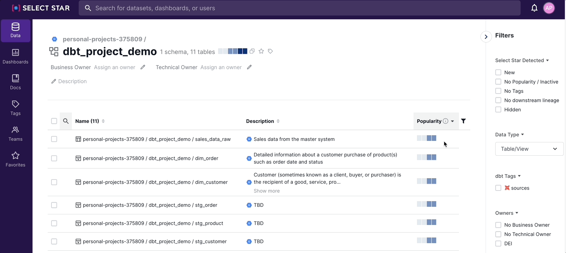Collapse the Select Star Detected section
566x253 pixels.
click(x=522, y=60)
